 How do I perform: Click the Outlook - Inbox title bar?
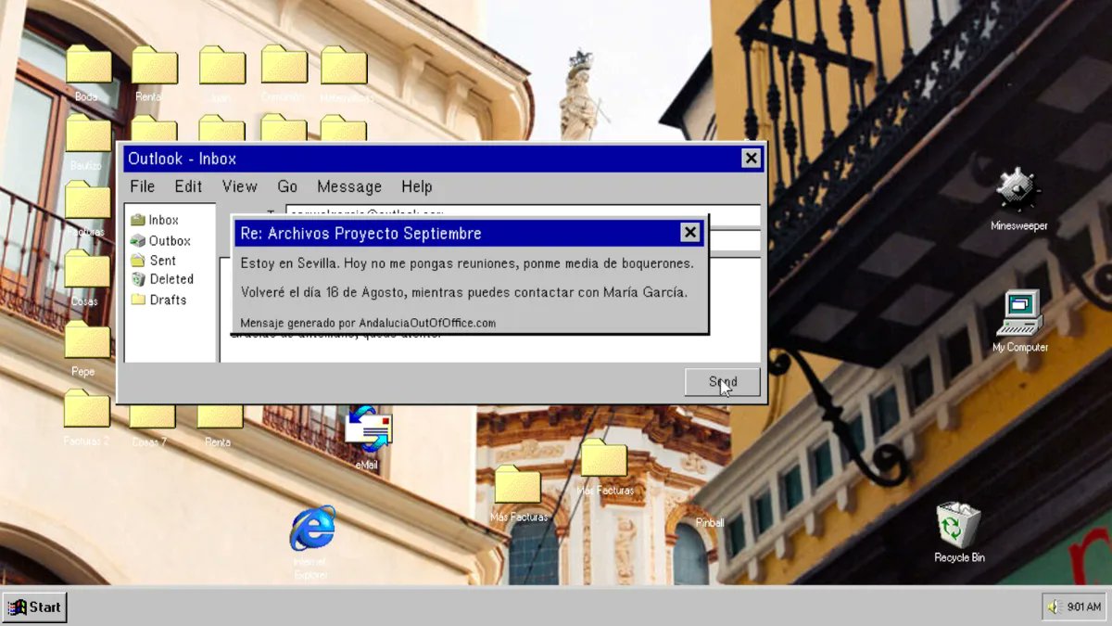click(x=443, y=159)
